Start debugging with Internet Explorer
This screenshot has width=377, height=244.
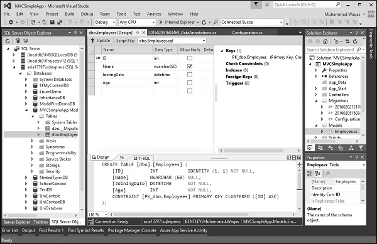(177, 22)
